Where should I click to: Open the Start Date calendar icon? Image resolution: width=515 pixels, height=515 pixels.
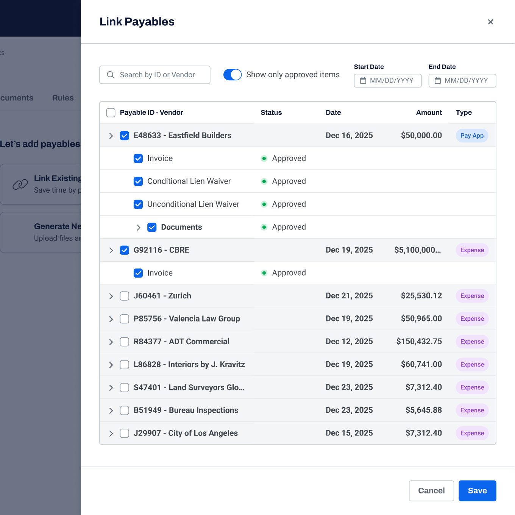point(364,80)
